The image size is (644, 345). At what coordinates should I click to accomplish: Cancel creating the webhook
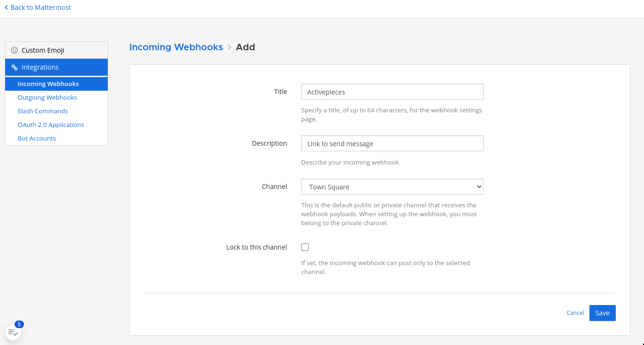point(575,313)
